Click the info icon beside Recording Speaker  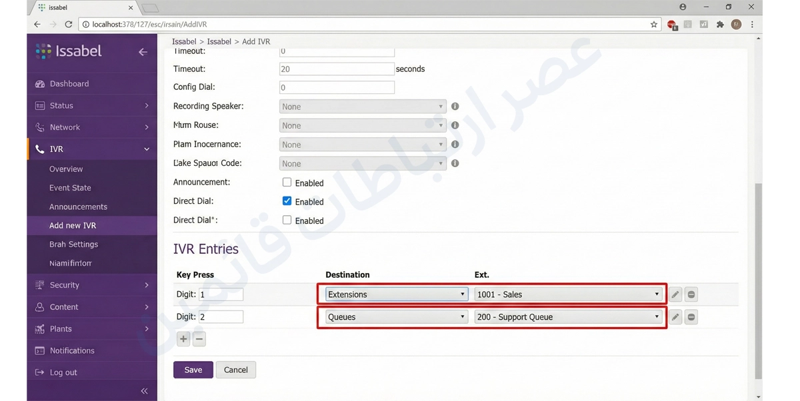(455, 105)
